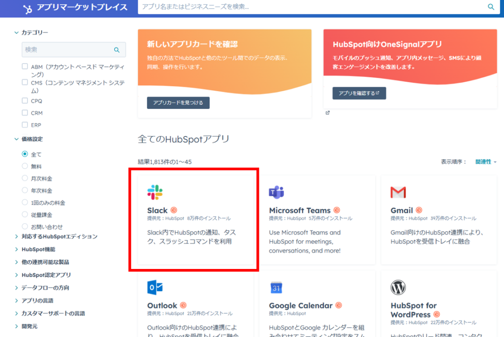The image size is (504, 337).
Task: Click the WordPress app logo
Action: (x=398, y=287)
